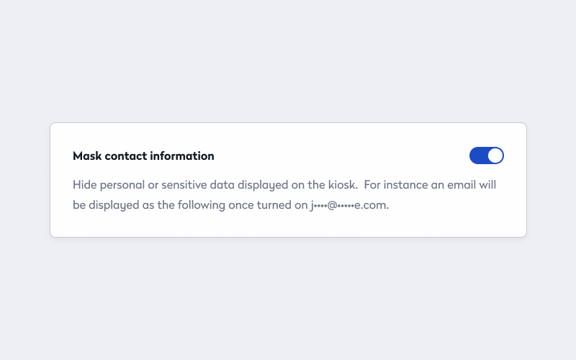Disable masking of contact information

click(486, 156)
